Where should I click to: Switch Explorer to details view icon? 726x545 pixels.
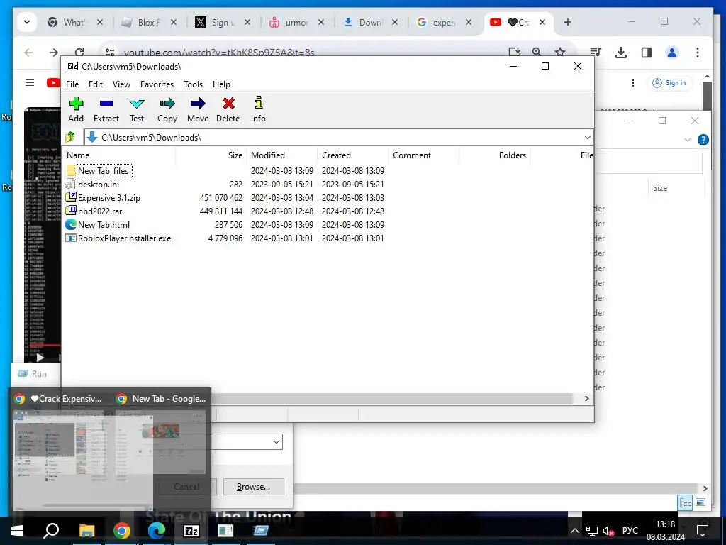[x=686, y=502]
